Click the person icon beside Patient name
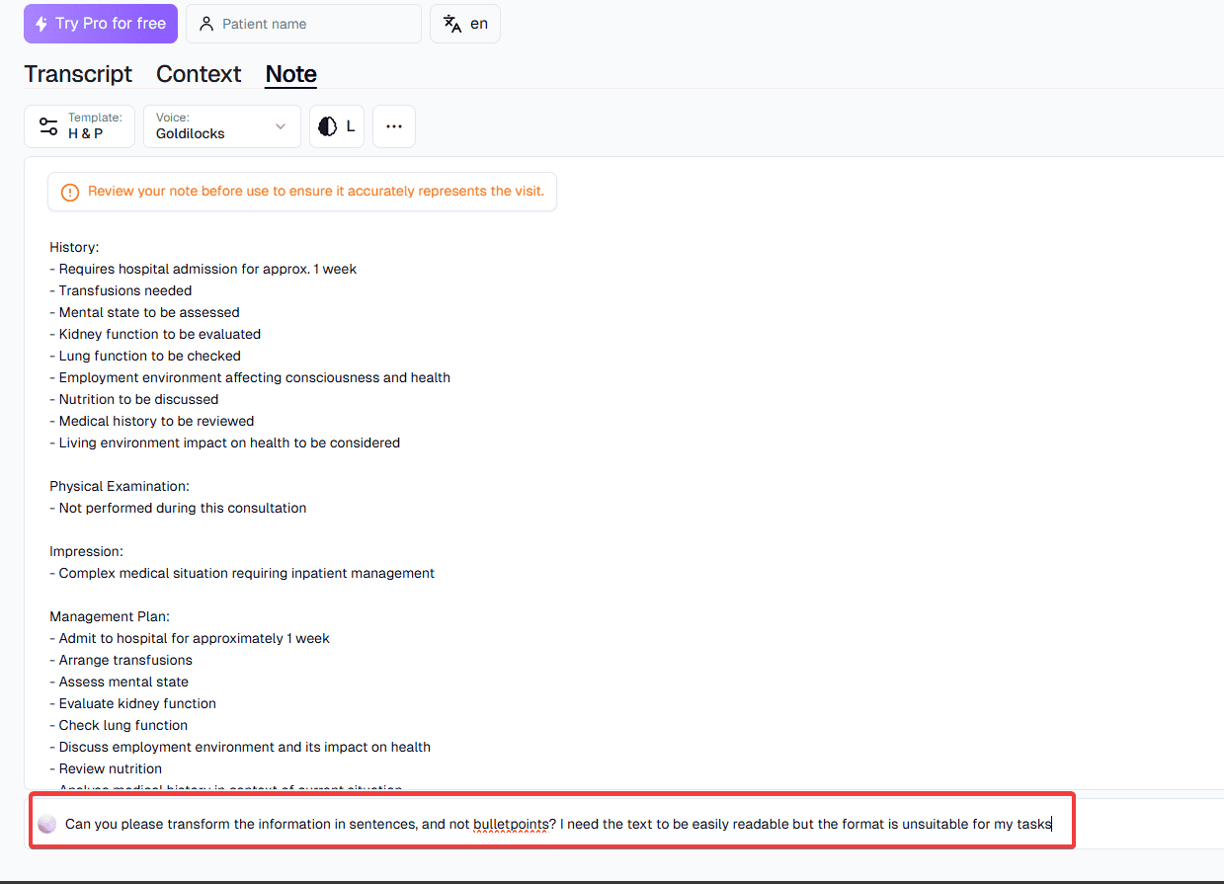This screenshot has width=1224, height=884. coord(206,24)
